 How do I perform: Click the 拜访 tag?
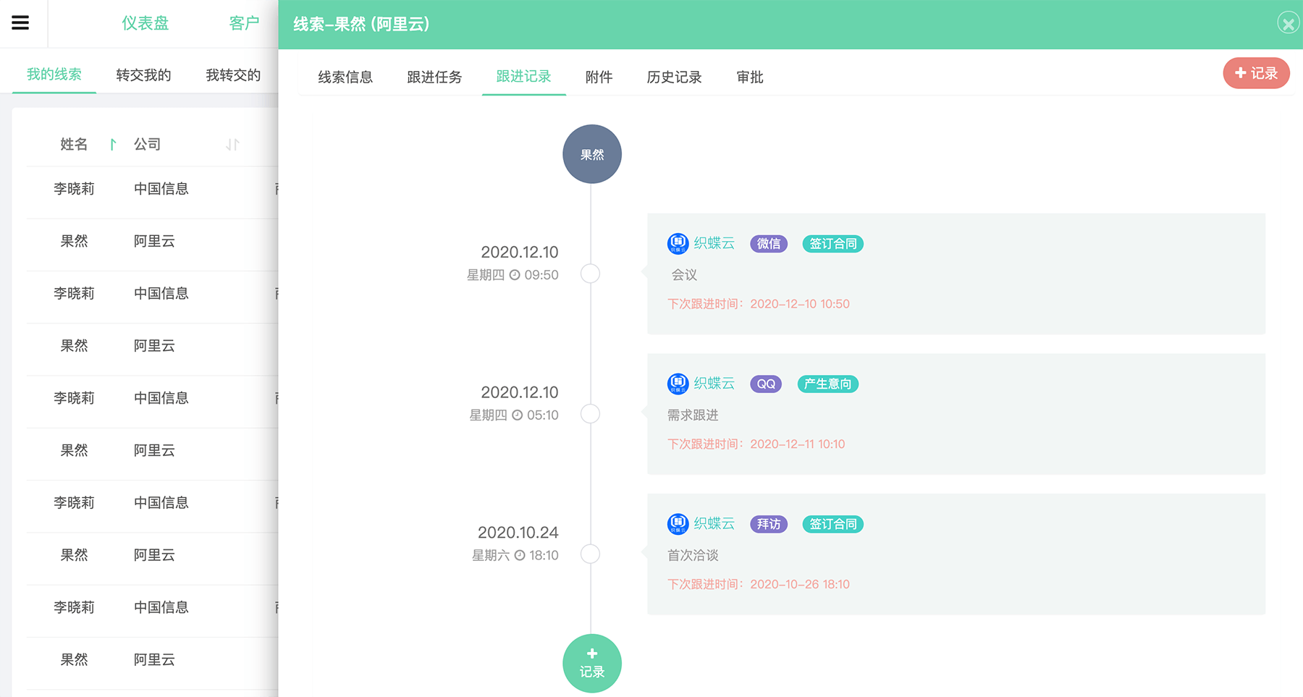[x=768, y=524]
